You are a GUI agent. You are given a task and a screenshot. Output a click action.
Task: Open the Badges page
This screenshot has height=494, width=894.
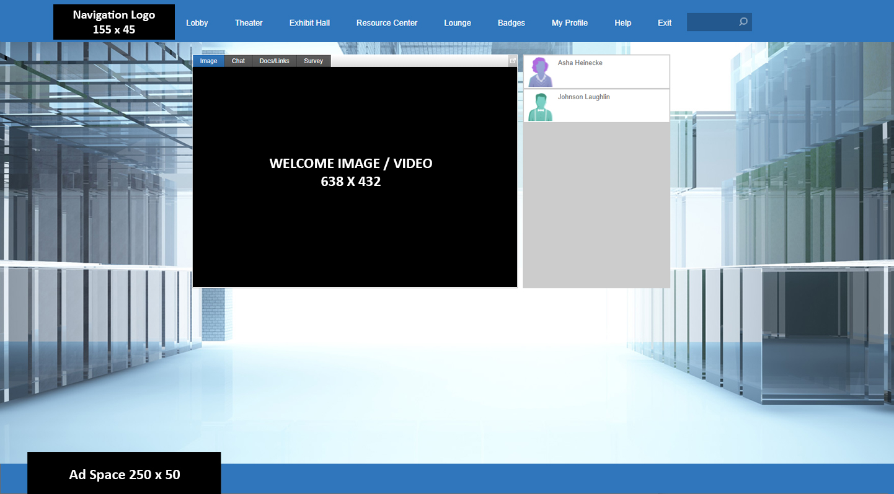(x=511, y=23)
